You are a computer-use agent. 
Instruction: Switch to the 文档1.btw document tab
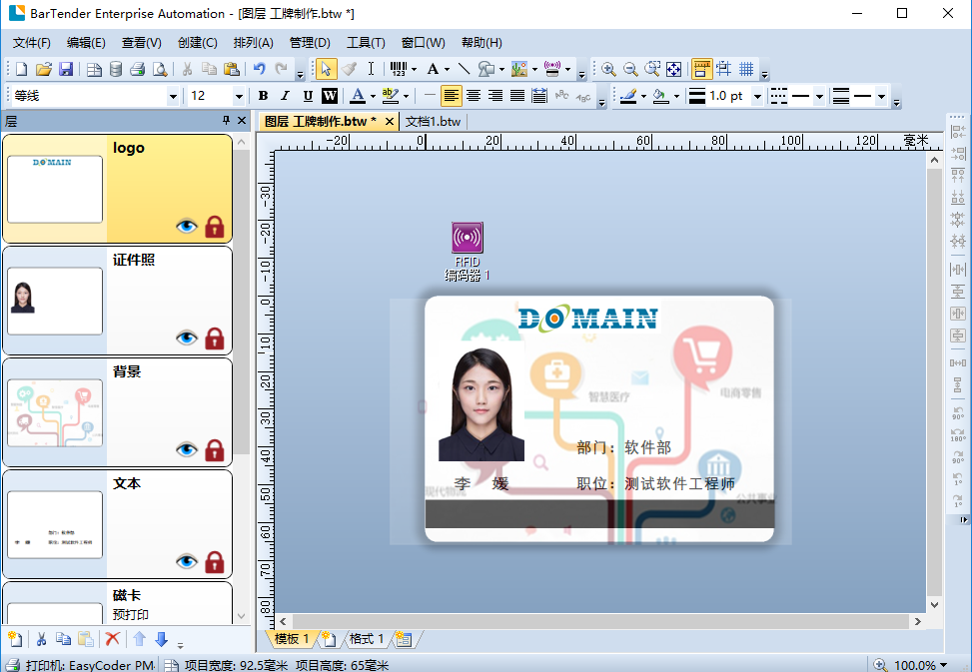click(x=433, y=121)
